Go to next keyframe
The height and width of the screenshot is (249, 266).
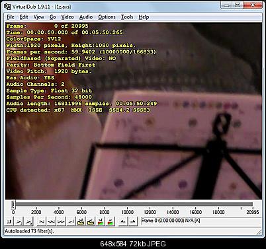coord(91,221)
